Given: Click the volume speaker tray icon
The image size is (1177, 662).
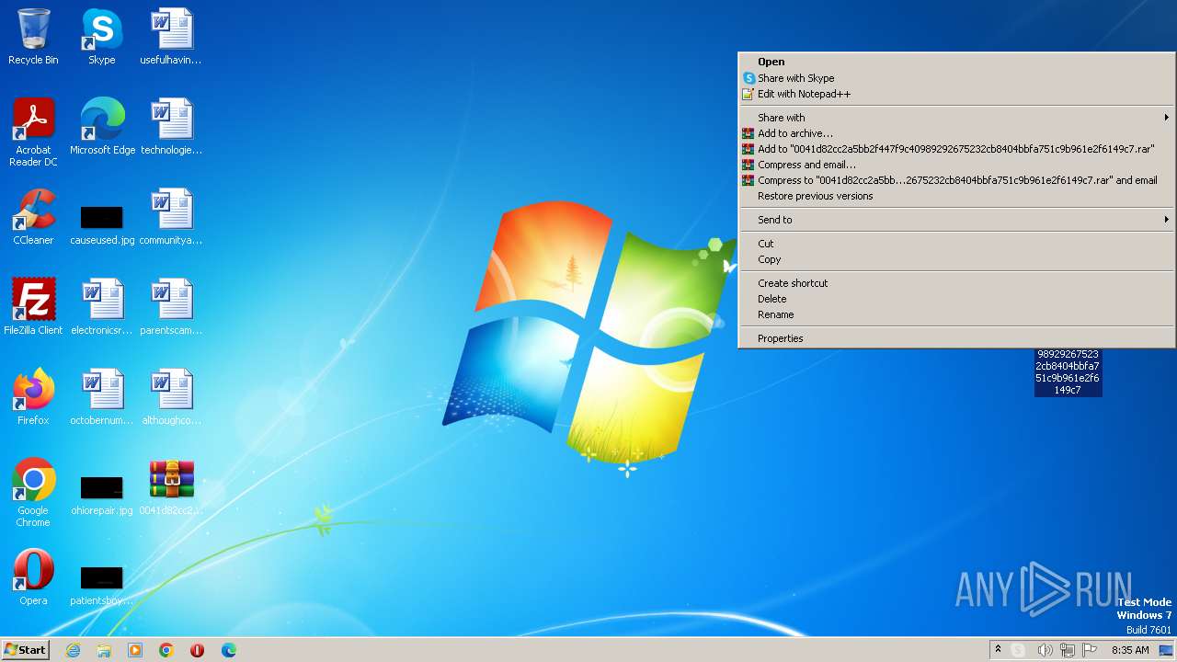Looking at the screenshot, I should coord(1045,650).
